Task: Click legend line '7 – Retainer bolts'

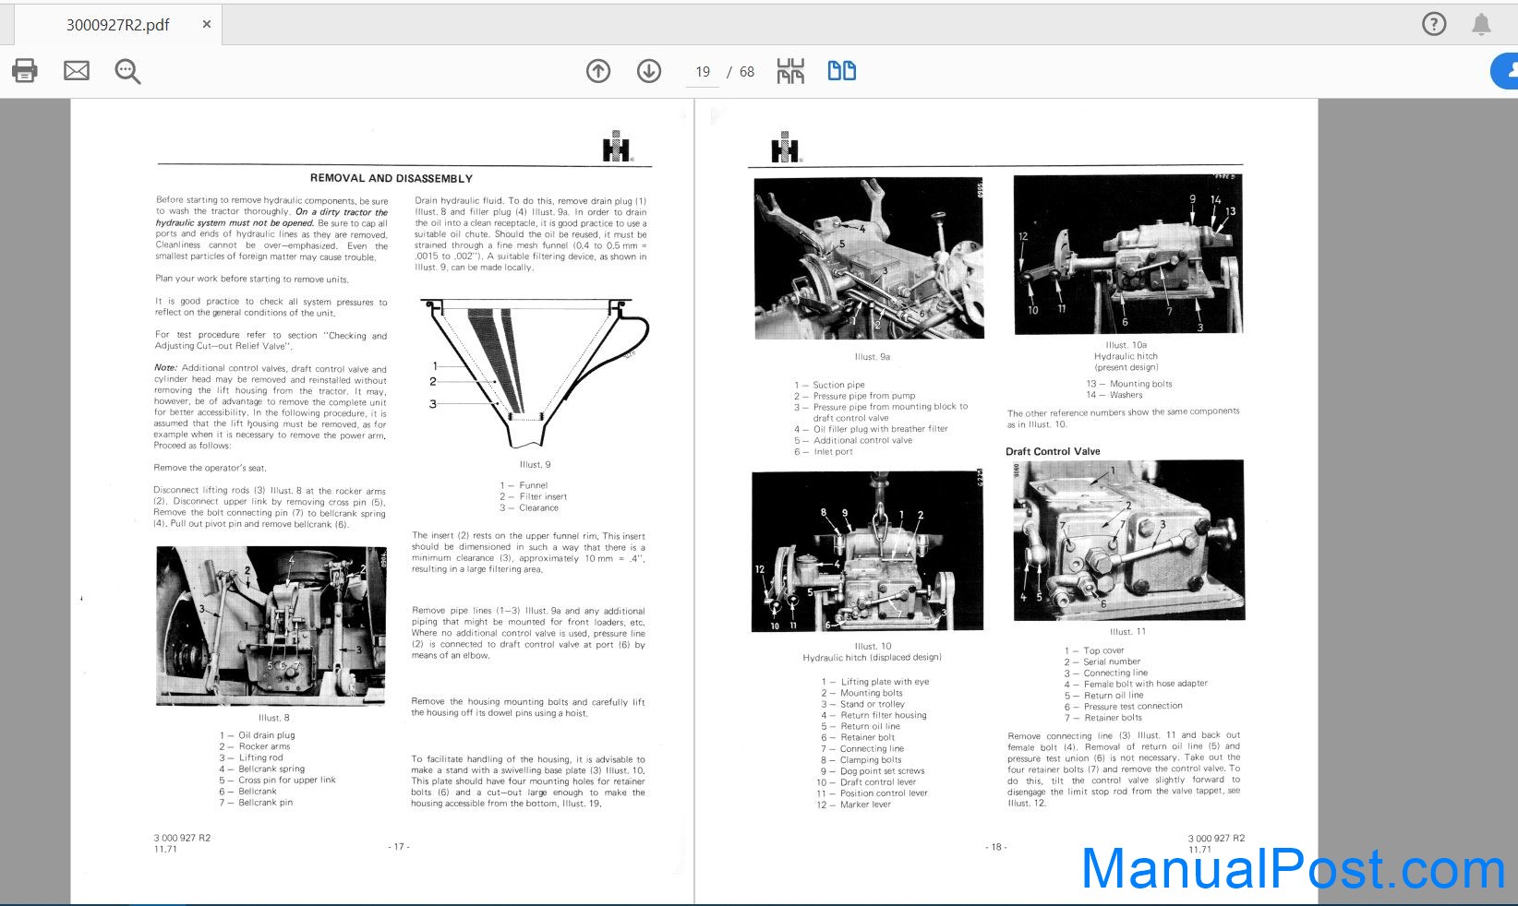Action: [x=1103, y=718]
